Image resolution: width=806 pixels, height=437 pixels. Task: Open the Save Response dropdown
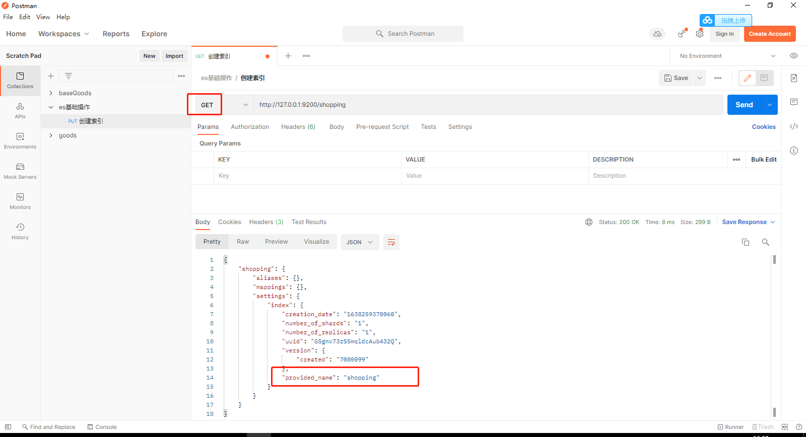(x=749, y=222)
